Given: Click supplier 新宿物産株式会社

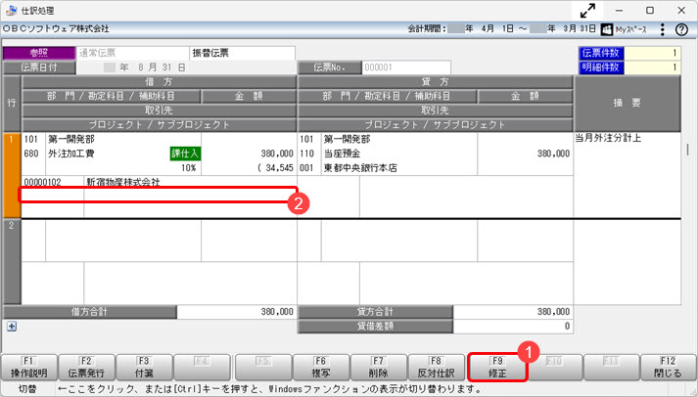Looking at the screenshot, I should pos(123,182).
